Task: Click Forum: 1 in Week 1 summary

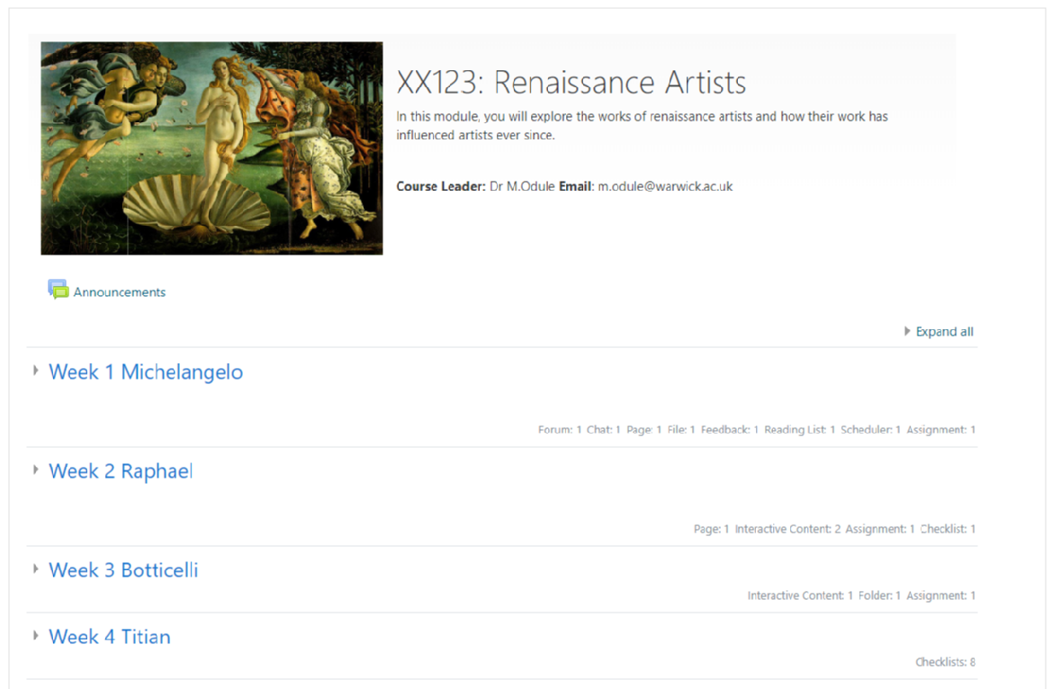Action: [560, 430]
